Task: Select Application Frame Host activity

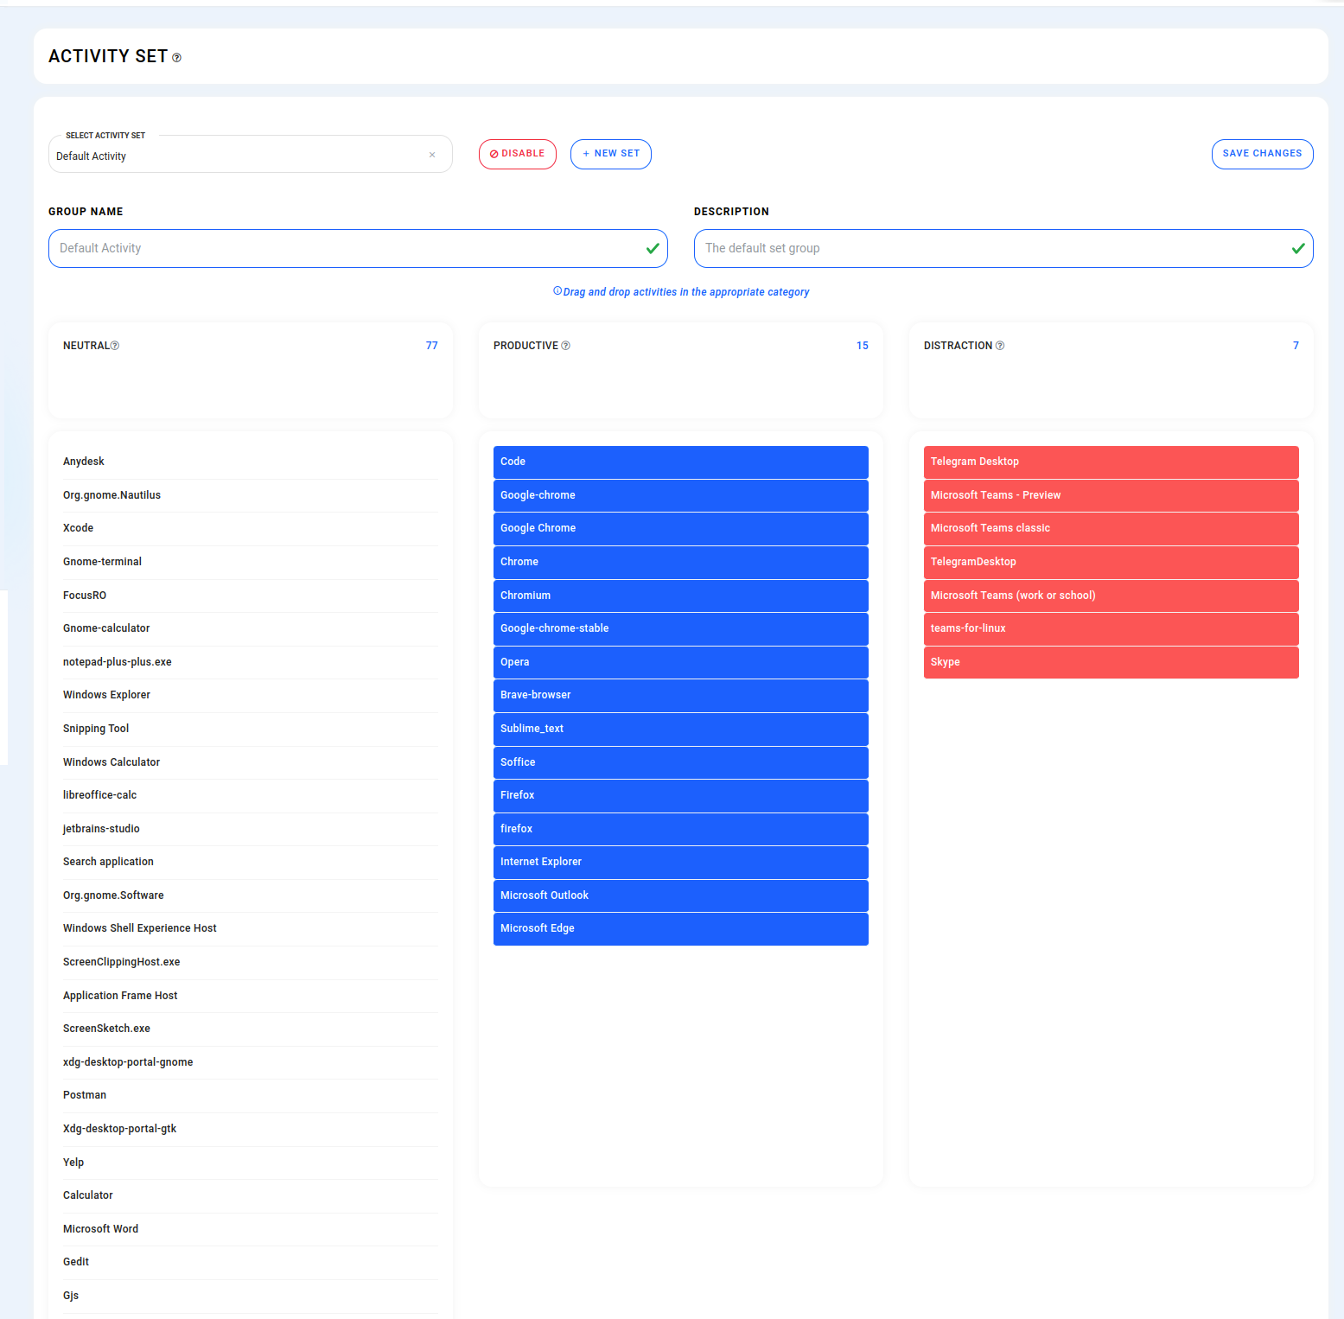Action: point(251,996)
